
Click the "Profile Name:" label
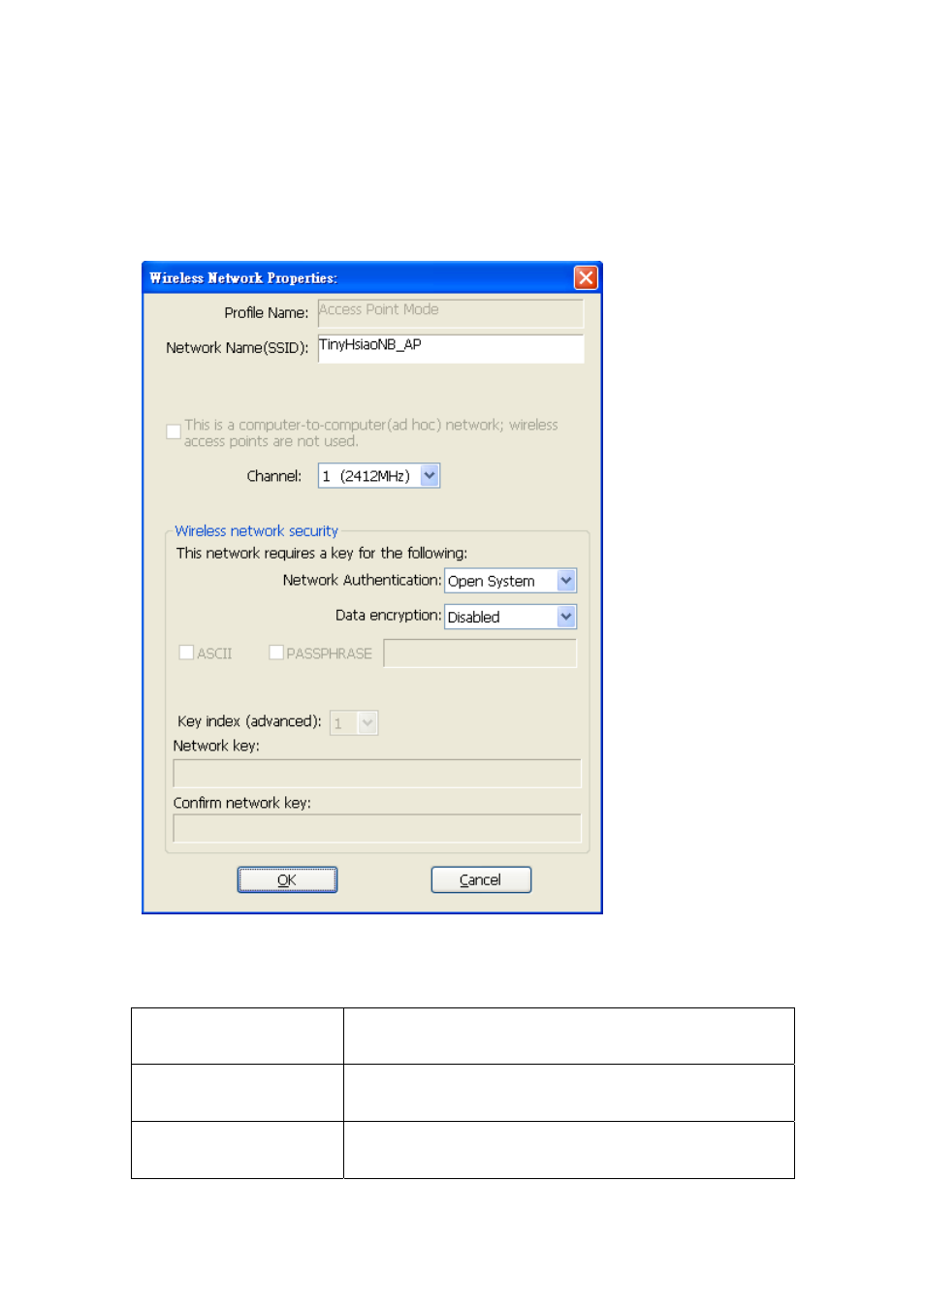click(267, 313)
